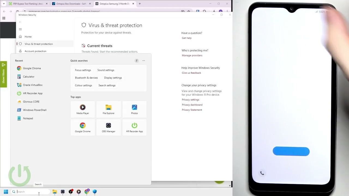Click Show Filters green side tab

[x=3, y=74]
